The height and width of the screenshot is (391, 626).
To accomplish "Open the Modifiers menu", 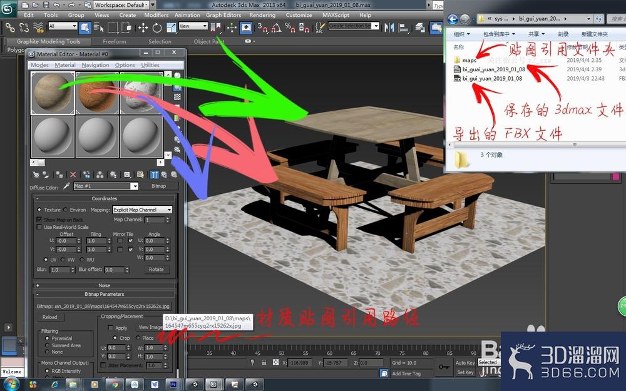I will coord(156,15).
